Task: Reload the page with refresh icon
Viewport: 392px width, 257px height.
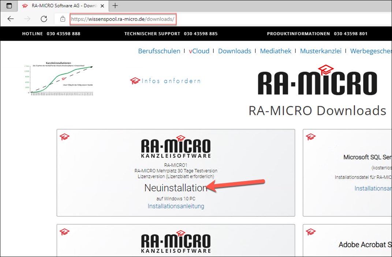Action: click(x=44, y=19)
